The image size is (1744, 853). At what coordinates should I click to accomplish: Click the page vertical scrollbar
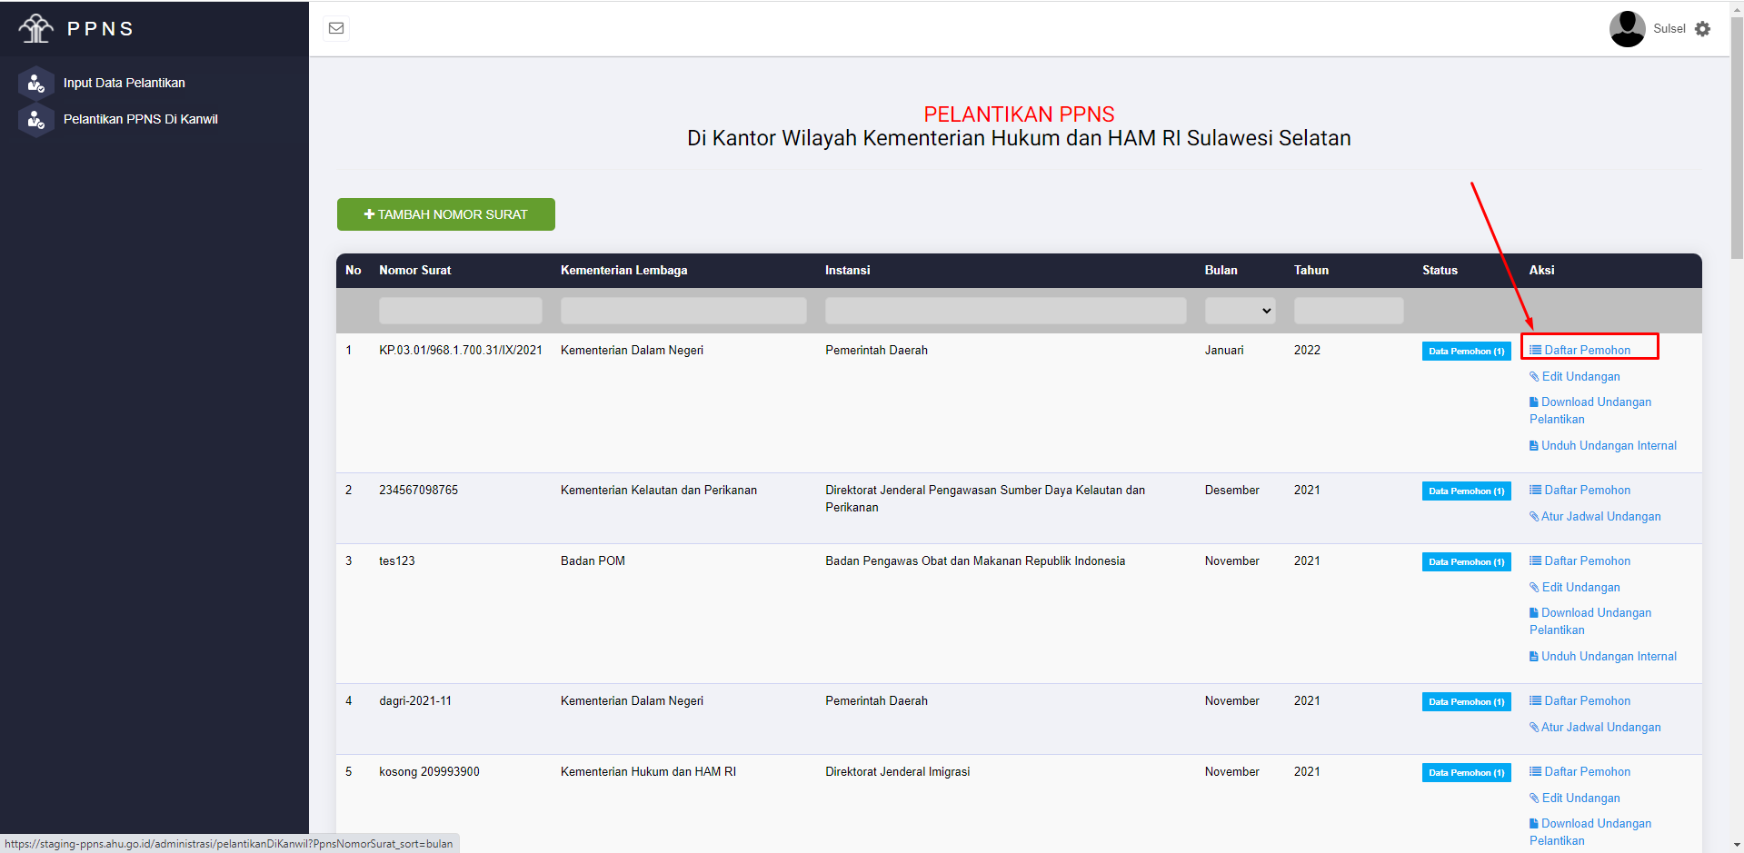coord(1737,136)
